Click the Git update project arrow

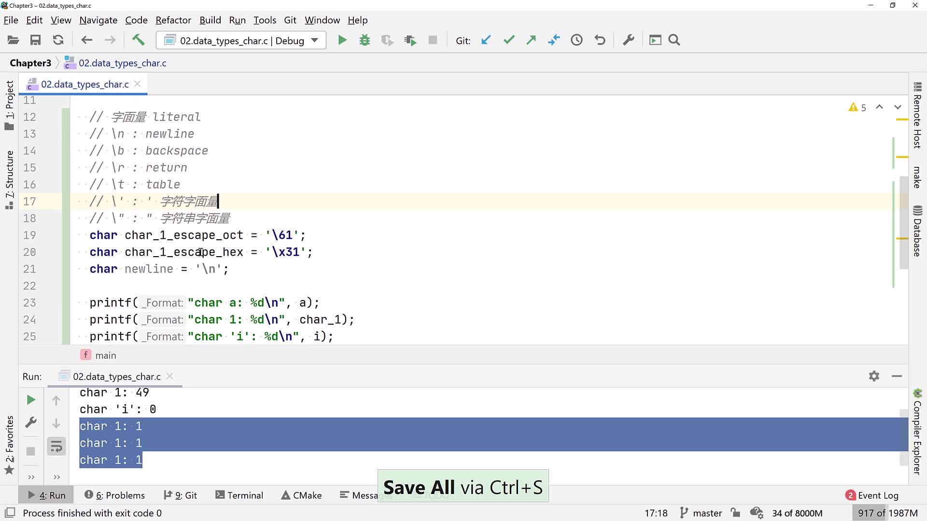(486, 40)
